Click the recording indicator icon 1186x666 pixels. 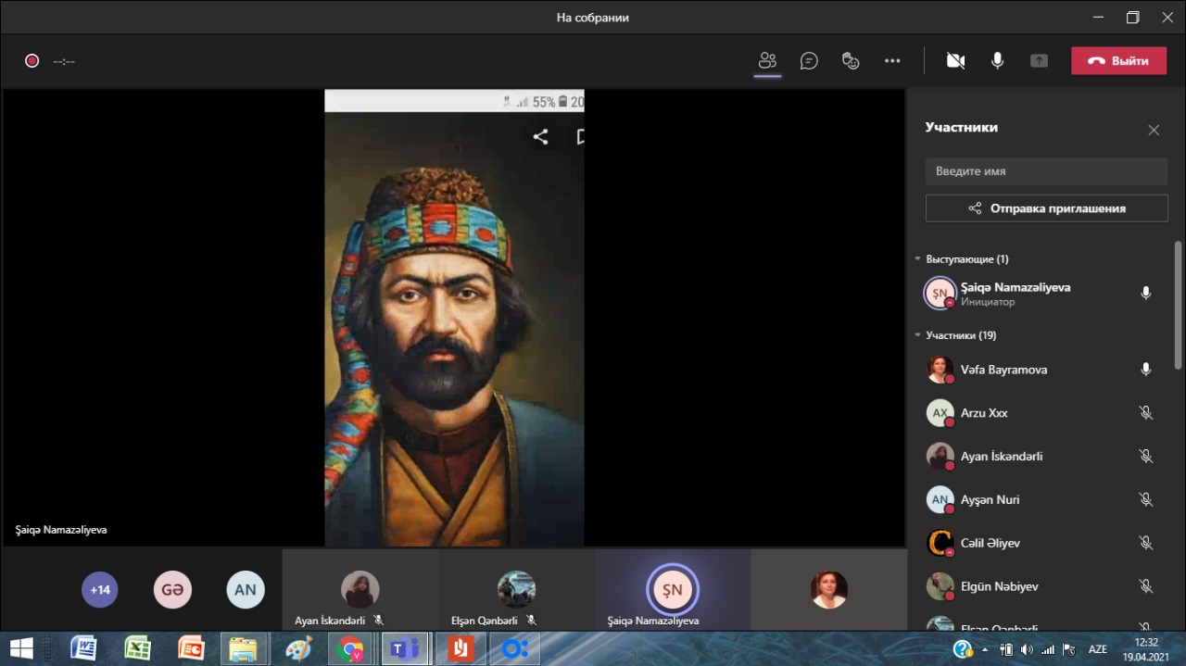coord(32,61)
